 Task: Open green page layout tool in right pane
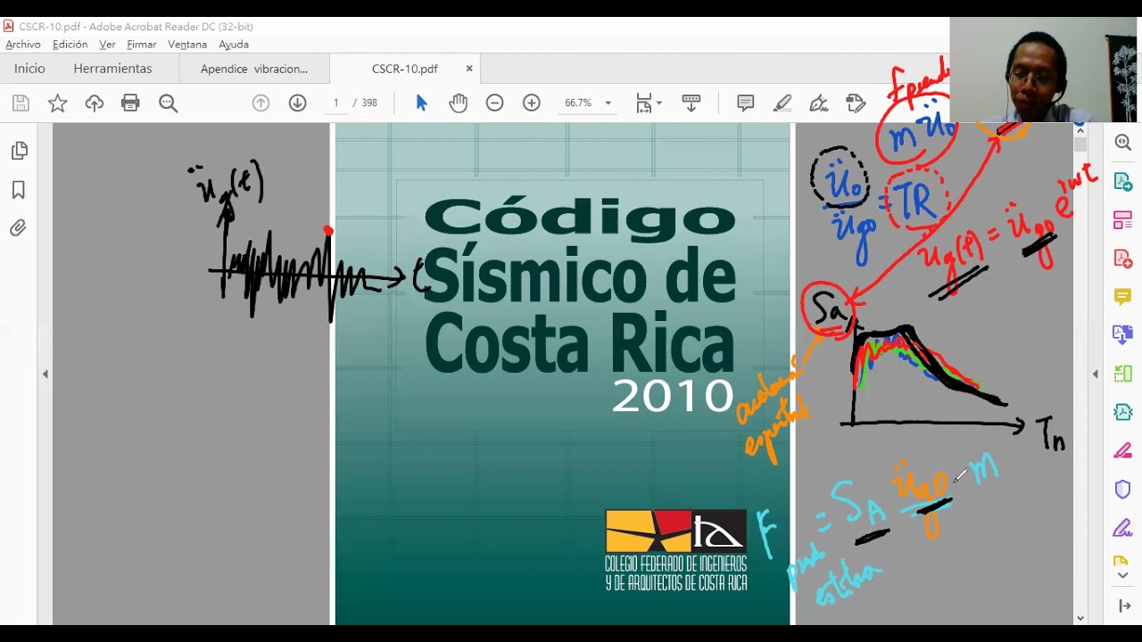click(x=1122, y=374)
